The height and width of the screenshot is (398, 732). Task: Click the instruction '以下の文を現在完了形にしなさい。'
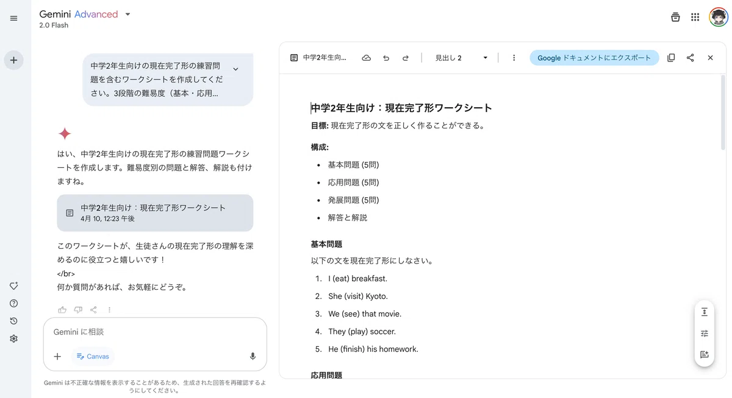372,261
